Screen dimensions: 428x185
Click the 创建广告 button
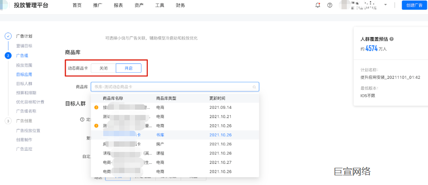414,5
